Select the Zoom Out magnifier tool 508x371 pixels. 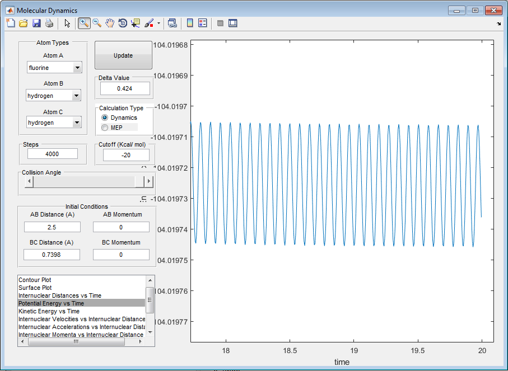click(x=97, y=23)
